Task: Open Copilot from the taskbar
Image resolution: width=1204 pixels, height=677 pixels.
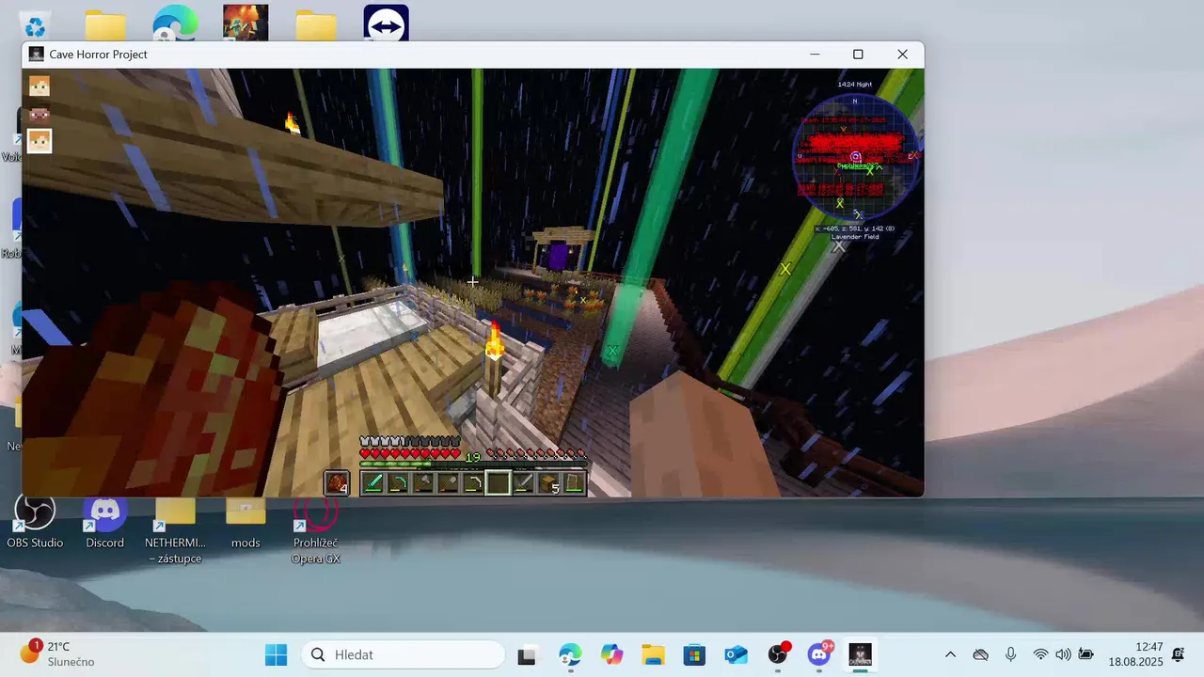Action: click(x=612, y=654)
